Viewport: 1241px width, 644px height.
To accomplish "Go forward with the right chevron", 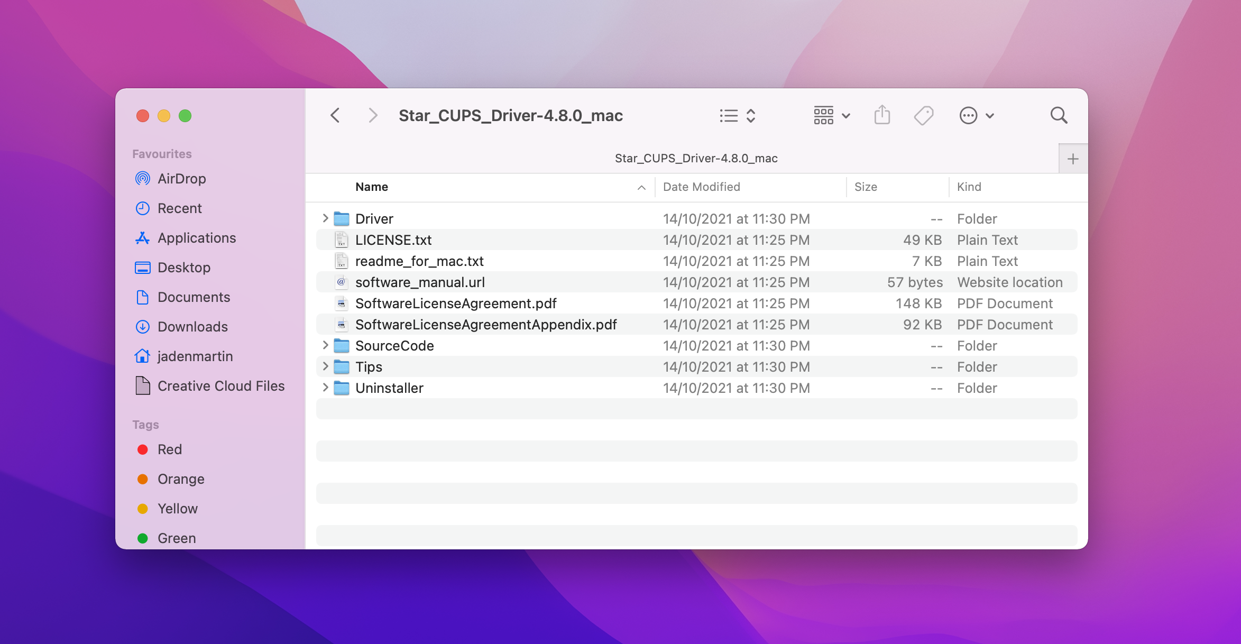I will click(373, 115).
